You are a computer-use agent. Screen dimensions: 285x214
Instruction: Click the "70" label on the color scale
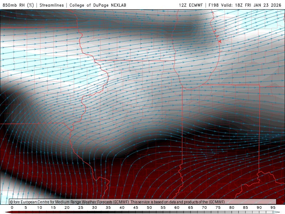point(204,208)
